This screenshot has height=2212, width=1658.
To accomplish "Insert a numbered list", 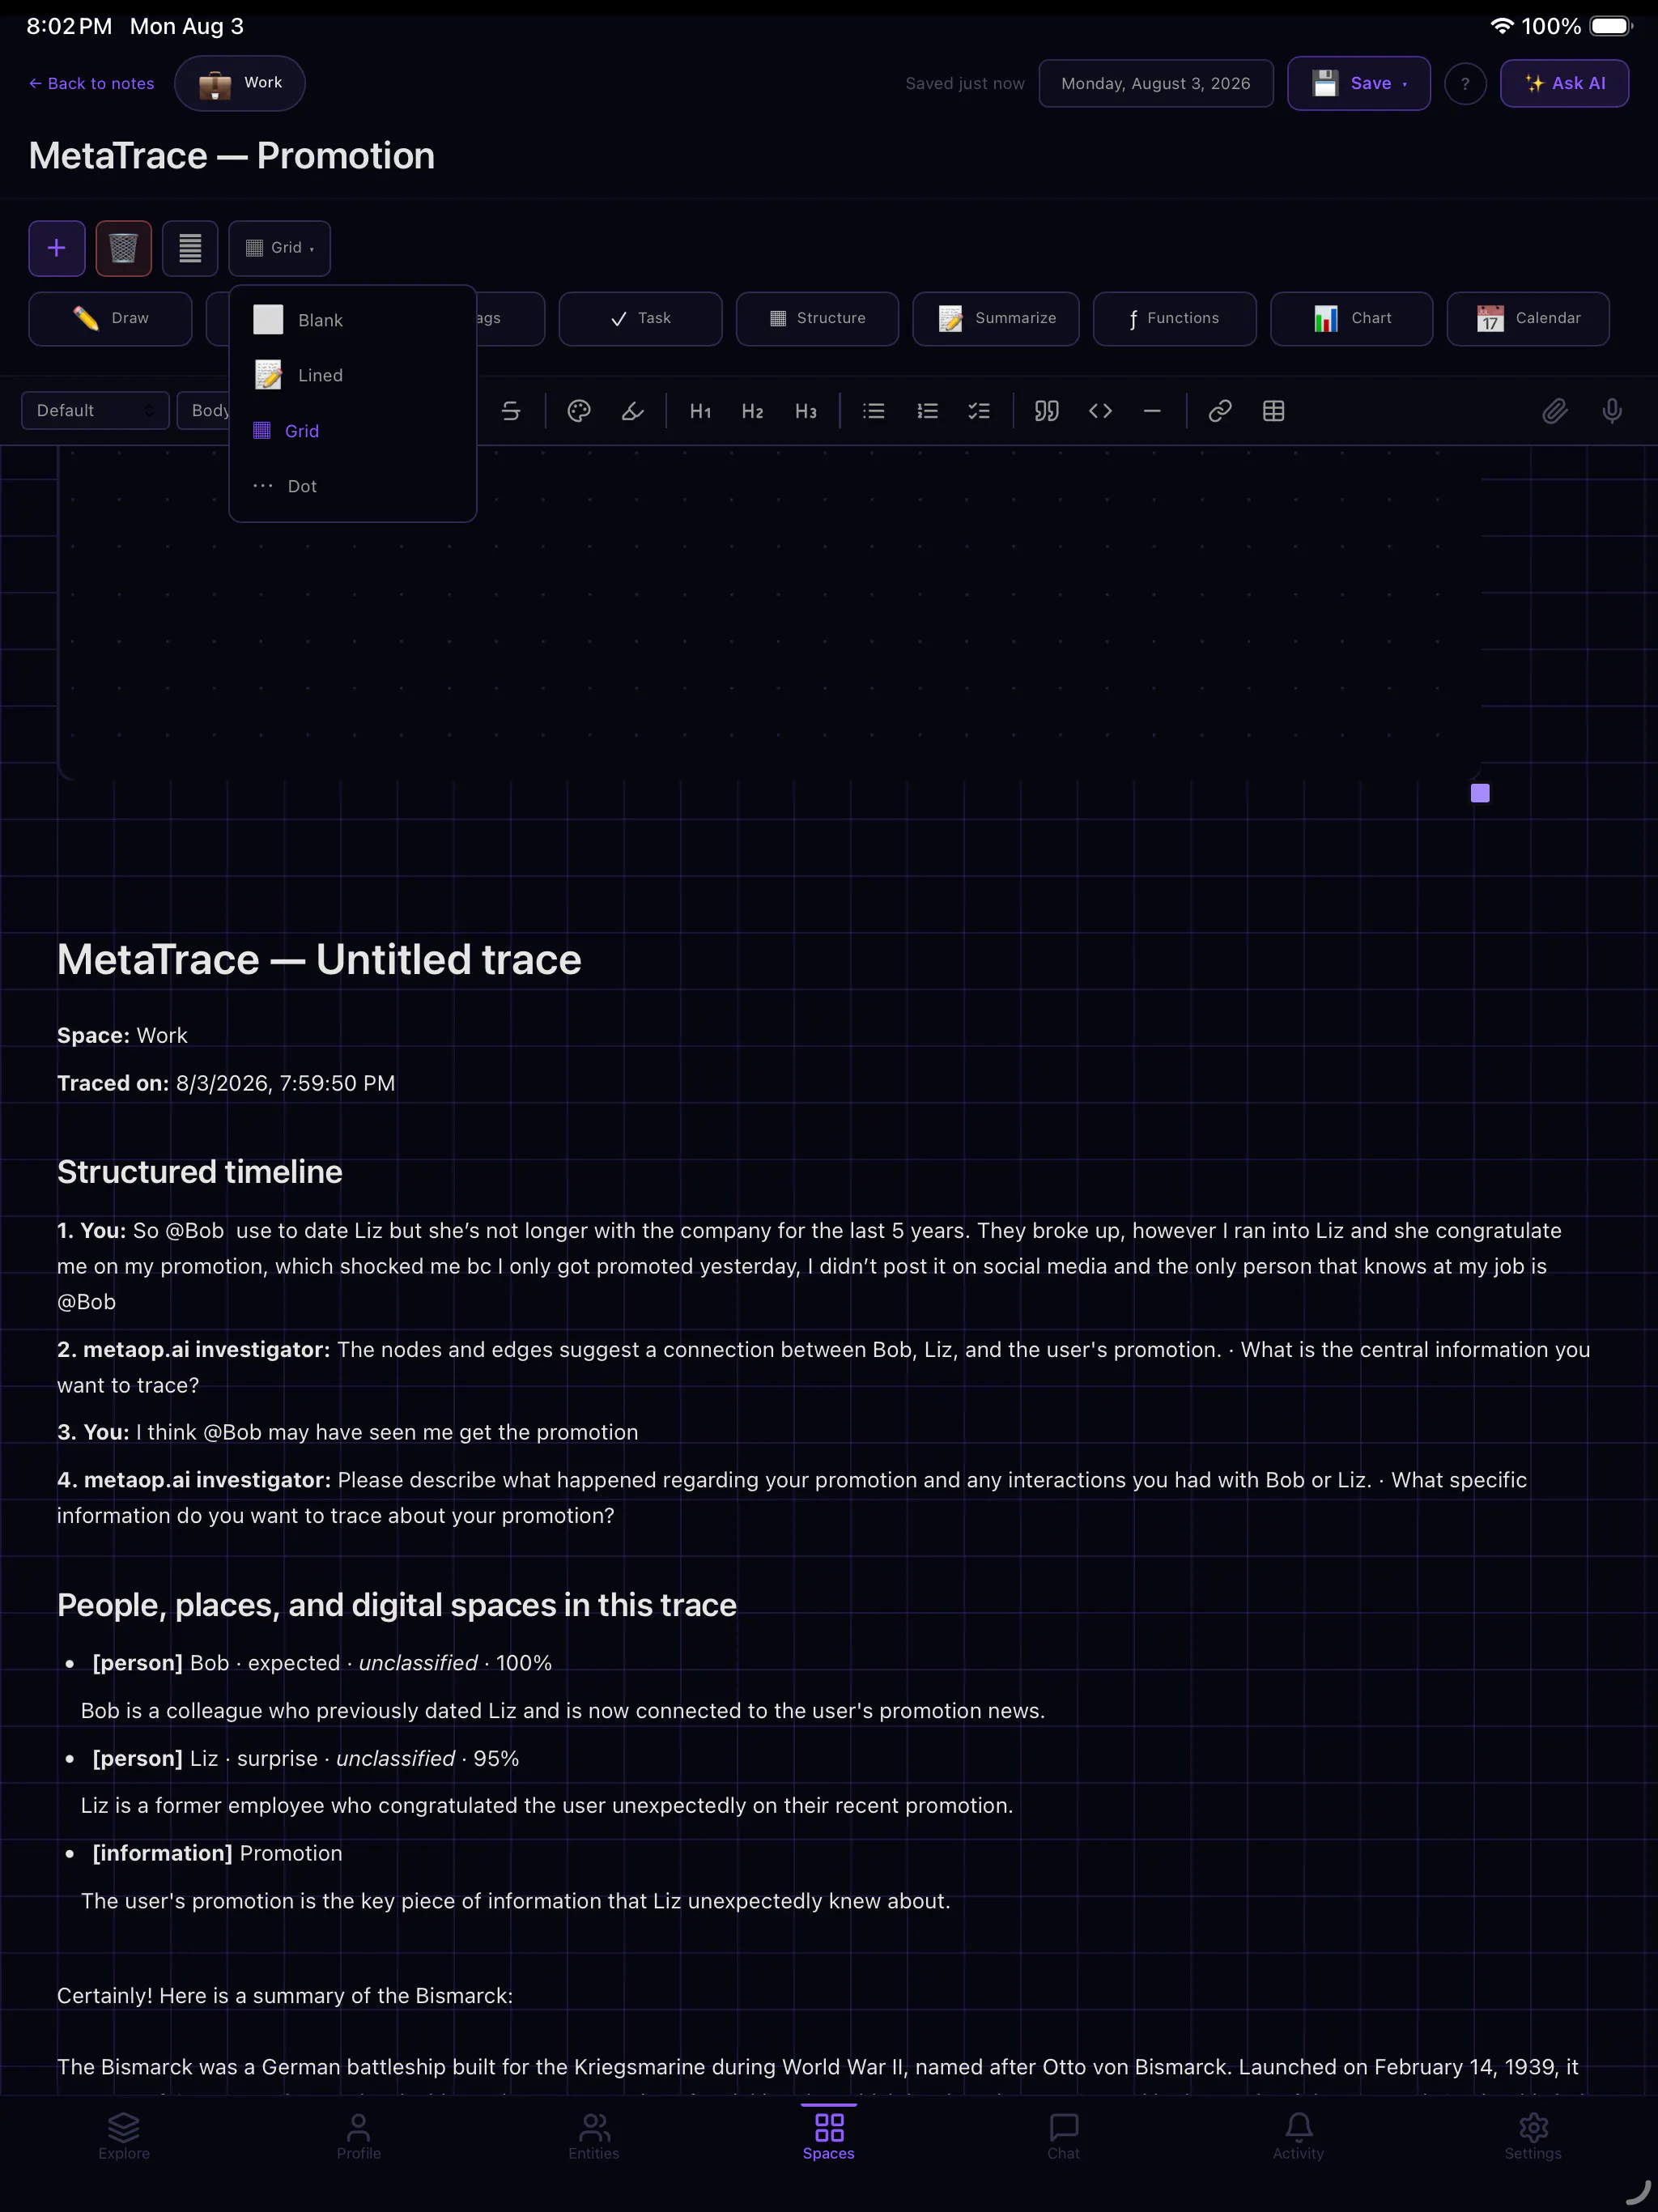I will point(927,411).
